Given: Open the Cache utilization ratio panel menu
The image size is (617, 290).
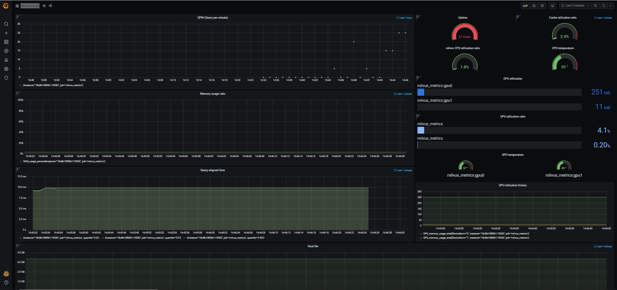Looking at the screenshot, I should (563, 18).
